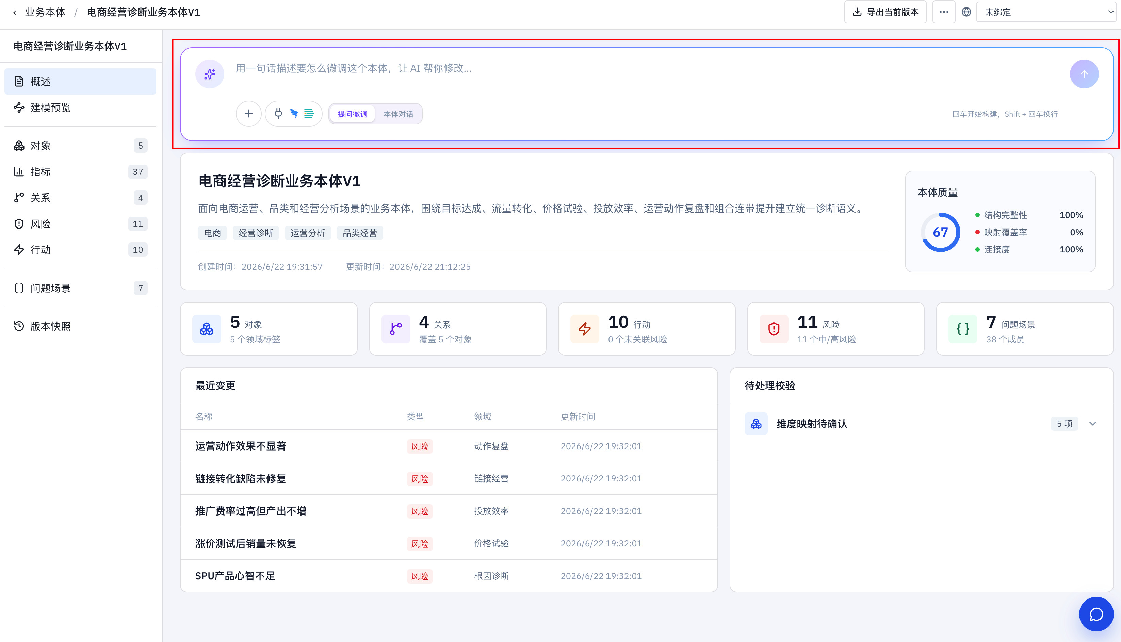Click the green lines document icon
The width and height of the screenshot is (1121, 642).
[x=309, y=114]
